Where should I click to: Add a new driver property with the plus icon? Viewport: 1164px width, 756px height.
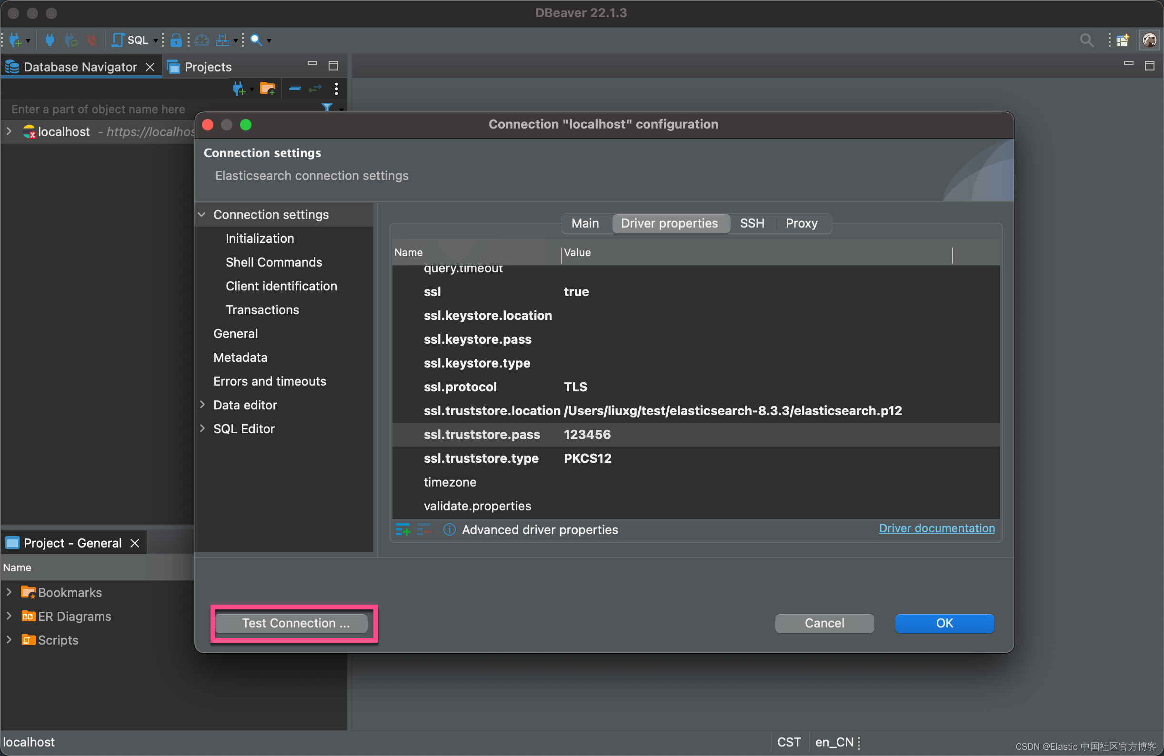tap(402, 529)
